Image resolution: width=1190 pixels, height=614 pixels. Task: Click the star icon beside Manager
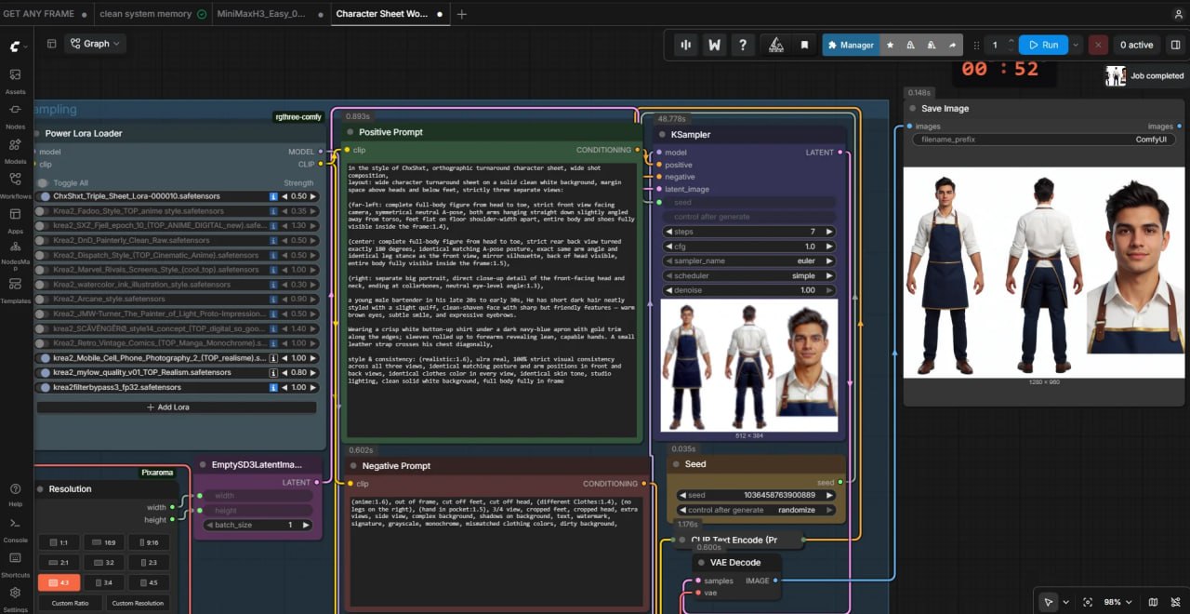point(891,45)
